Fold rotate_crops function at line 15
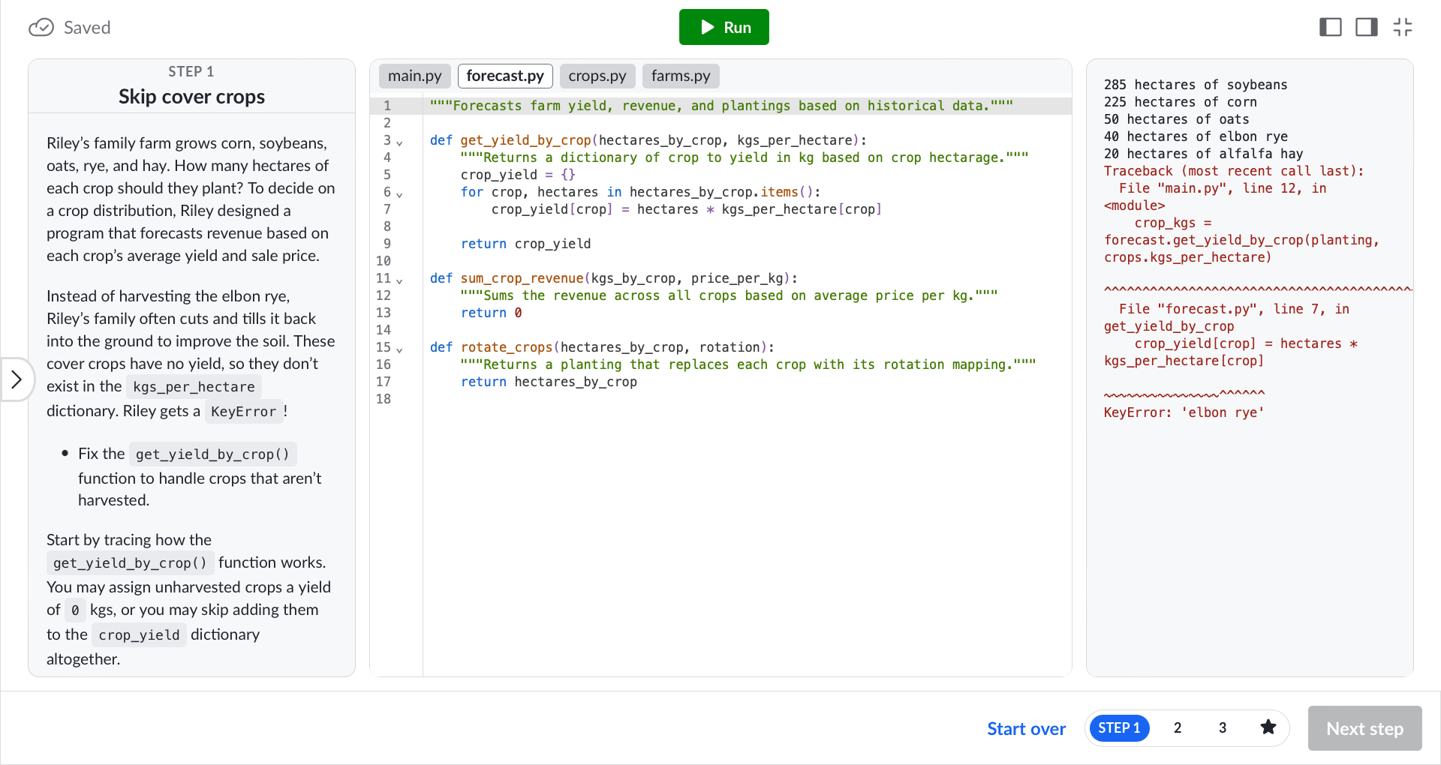1441x765 pixels. [399, 349]
